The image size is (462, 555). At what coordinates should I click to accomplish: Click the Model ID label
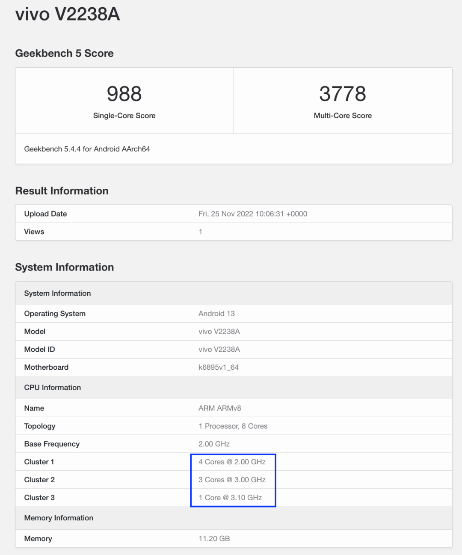(40, 349)
